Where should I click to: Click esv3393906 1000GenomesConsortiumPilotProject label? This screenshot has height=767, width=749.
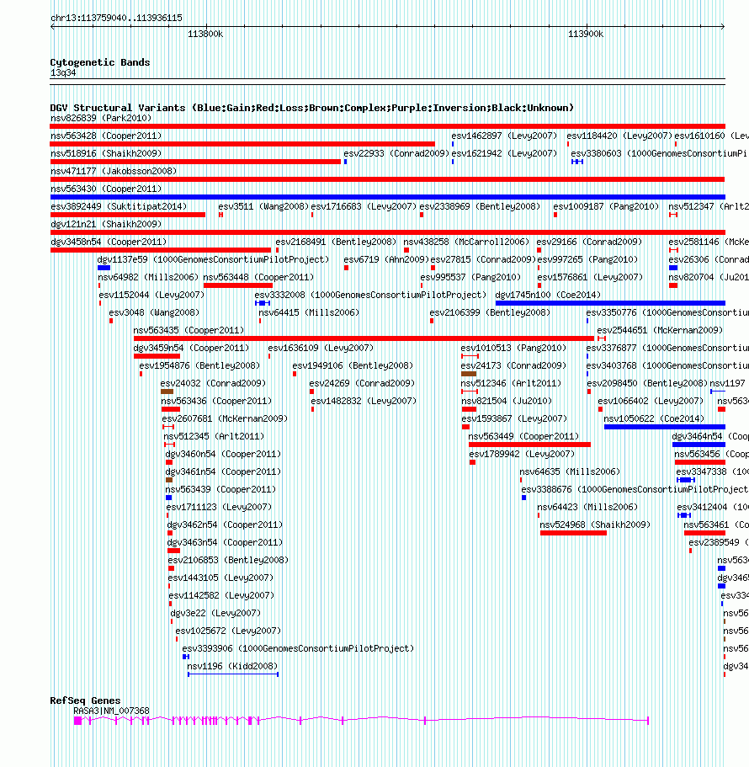click(x=298, y=648)
